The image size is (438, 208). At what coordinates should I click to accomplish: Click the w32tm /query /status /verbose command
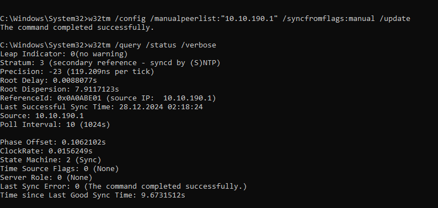tap(152, 45)
